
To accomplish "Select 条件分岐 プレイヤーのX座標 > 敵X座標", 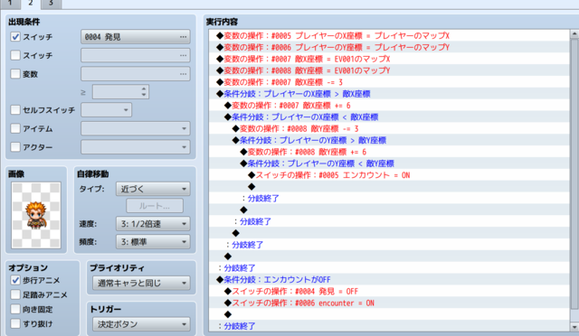I will pyautogui.click(x=389, y=94).
